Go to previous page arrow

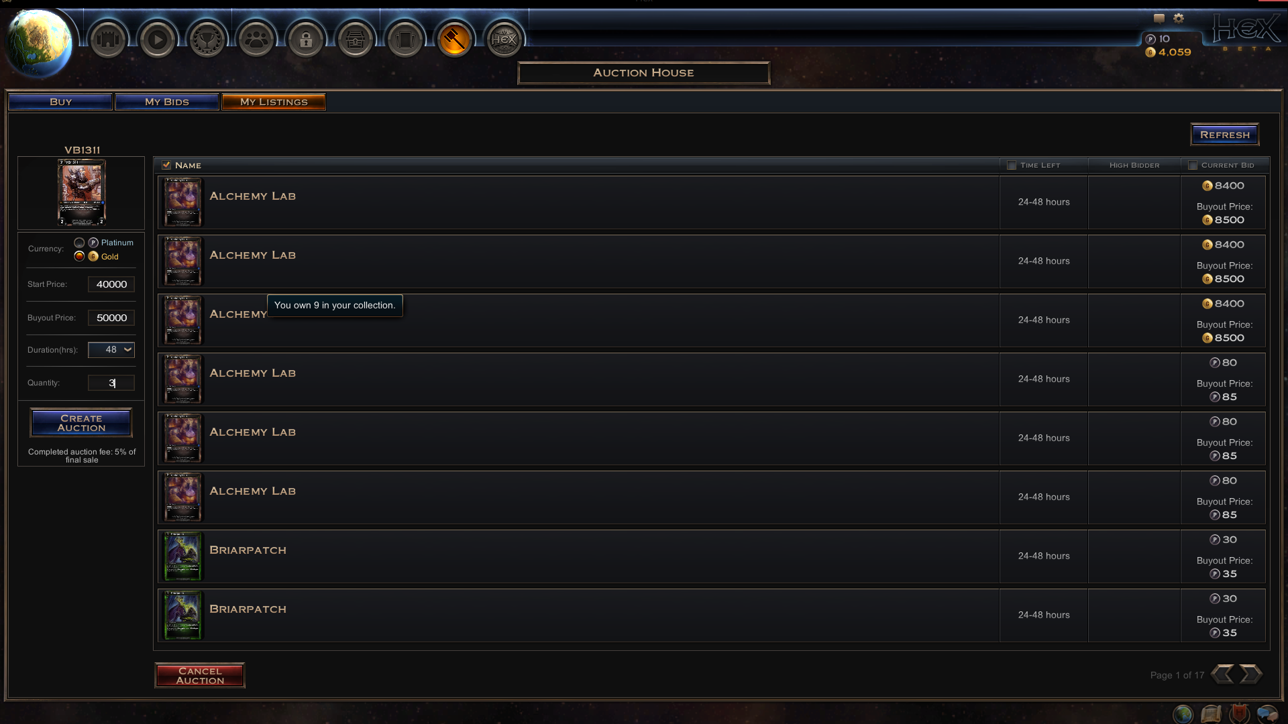click(x=1222, y=674)
